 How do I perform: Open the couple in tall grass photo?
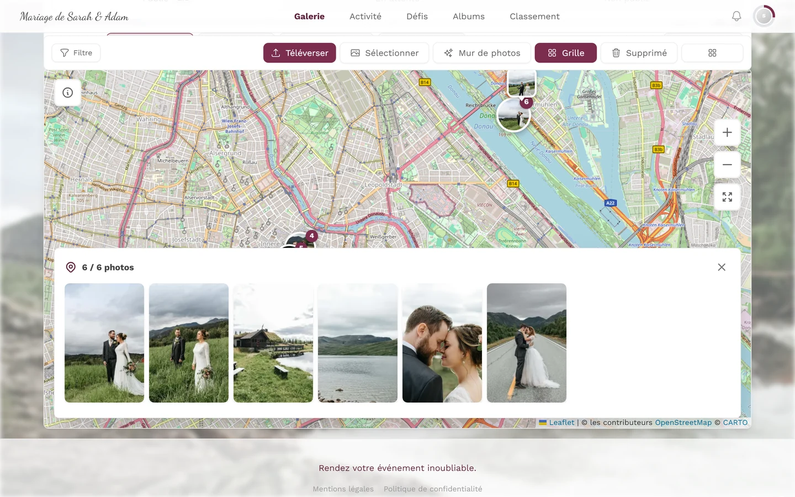[189, 343]
